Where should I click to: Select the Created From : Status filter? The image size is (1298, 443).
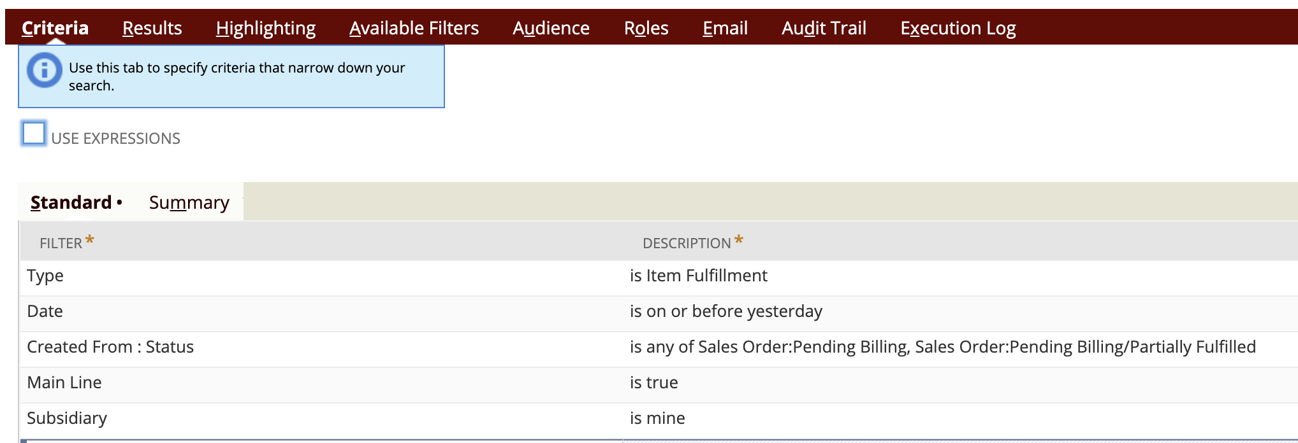tap(110, 347)
